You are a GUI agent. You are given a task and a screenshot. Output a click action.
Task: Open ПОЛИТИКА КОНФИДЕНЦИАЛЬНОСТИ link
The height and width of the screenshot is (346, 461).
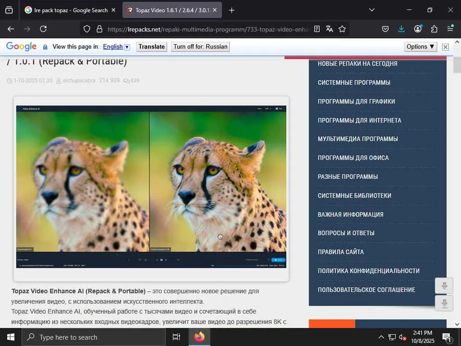tap(369, 271)
